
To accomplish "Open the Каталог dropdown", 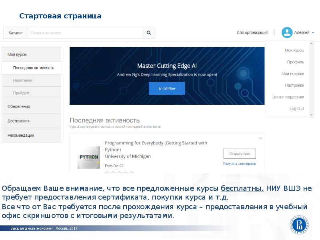I will 16,33.
